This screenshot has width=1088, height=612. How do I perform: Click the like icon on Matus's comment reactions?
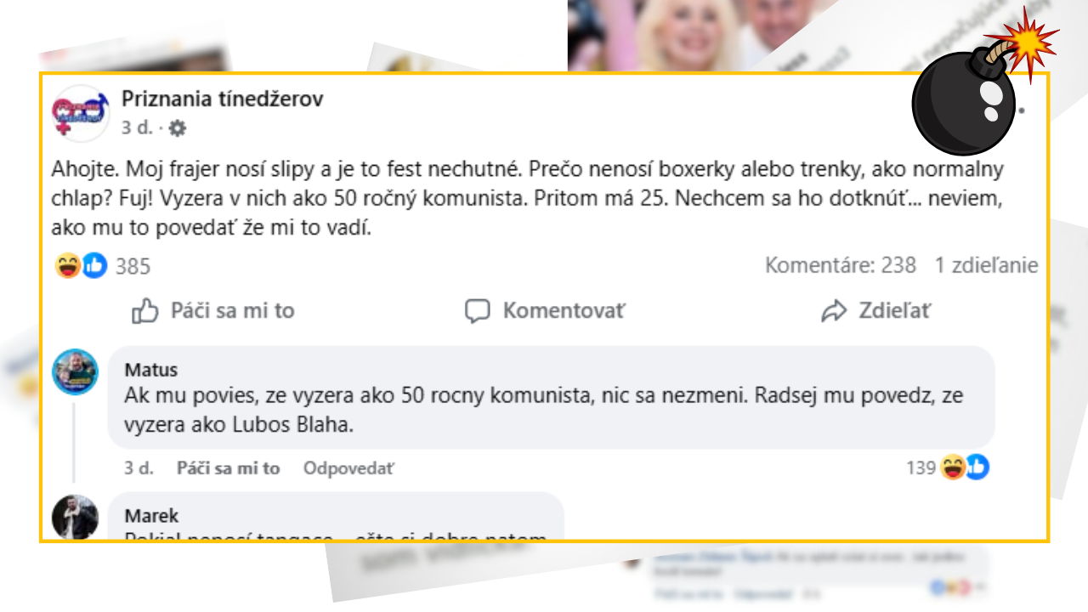pyautogui.click(x=978, y=467)
